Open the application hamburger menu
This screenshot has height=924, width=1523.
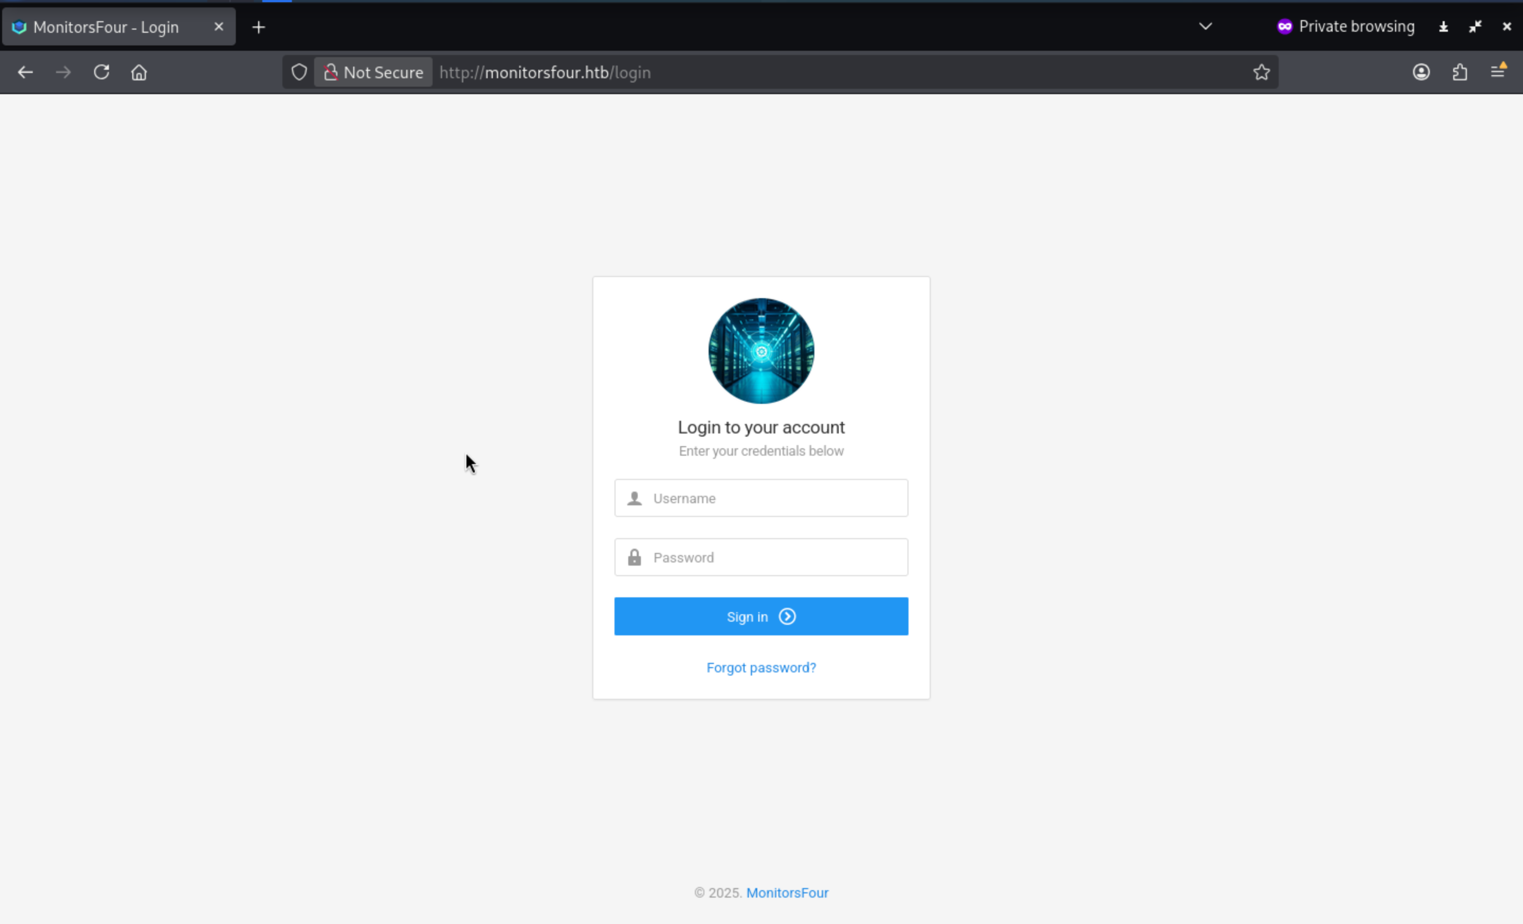[1498, 72]
